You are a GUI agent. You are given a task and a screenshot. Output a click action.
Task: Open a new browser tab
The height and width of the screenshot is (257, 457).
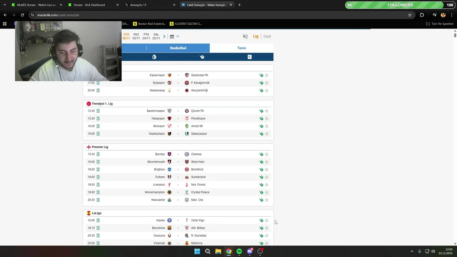coord(239,5)
